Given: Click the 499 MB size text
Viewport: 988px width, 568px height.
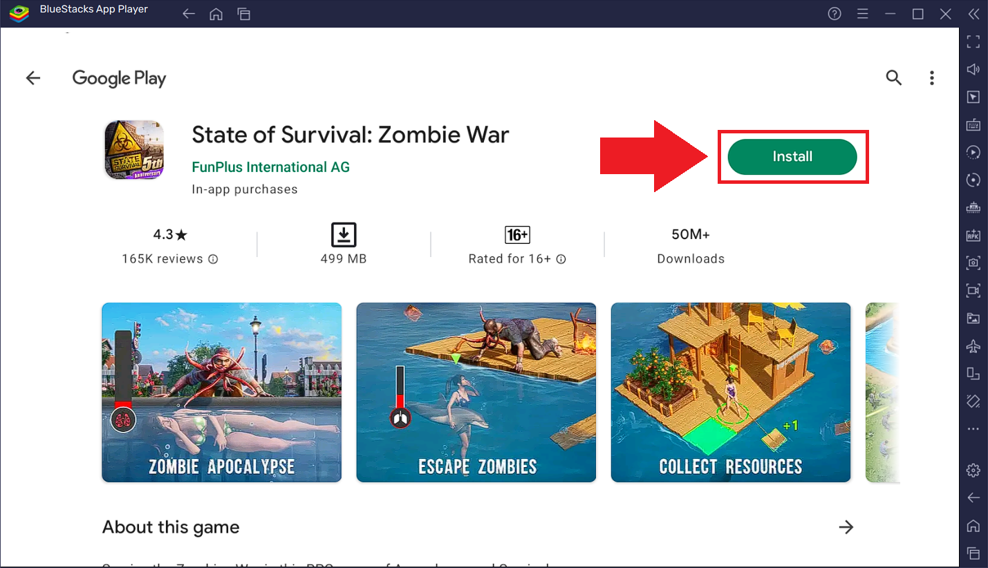Looking at the screenshot, I should click(344, 259).
